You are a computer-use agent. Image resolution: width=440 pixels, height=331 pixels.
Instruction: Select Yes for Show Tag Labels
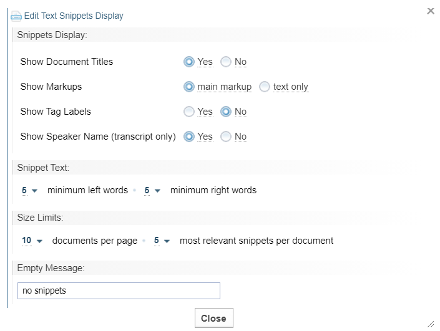[189, 112]
